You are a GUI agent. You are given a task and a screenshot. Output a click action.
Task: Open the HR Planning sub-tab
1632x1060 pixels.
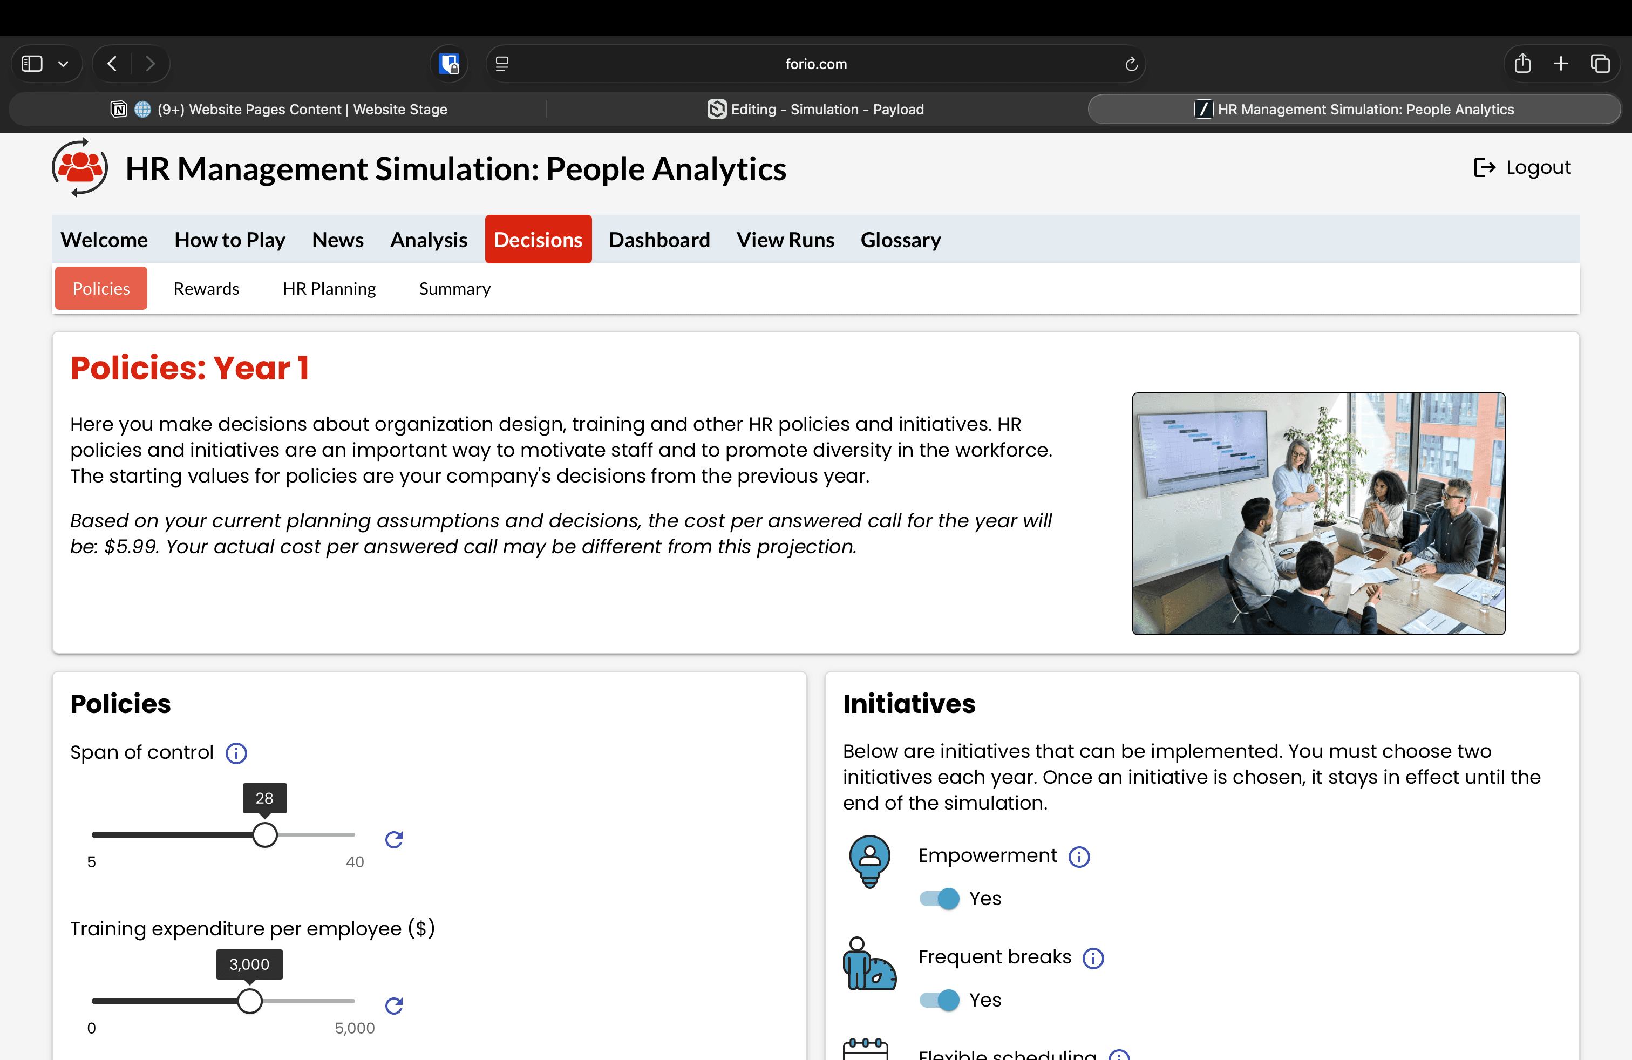tap(329, 289)
